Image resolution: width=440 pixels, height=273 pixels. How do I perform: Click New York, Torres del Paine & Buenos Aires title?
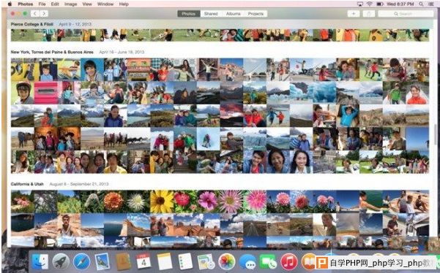tap(52, 52)
